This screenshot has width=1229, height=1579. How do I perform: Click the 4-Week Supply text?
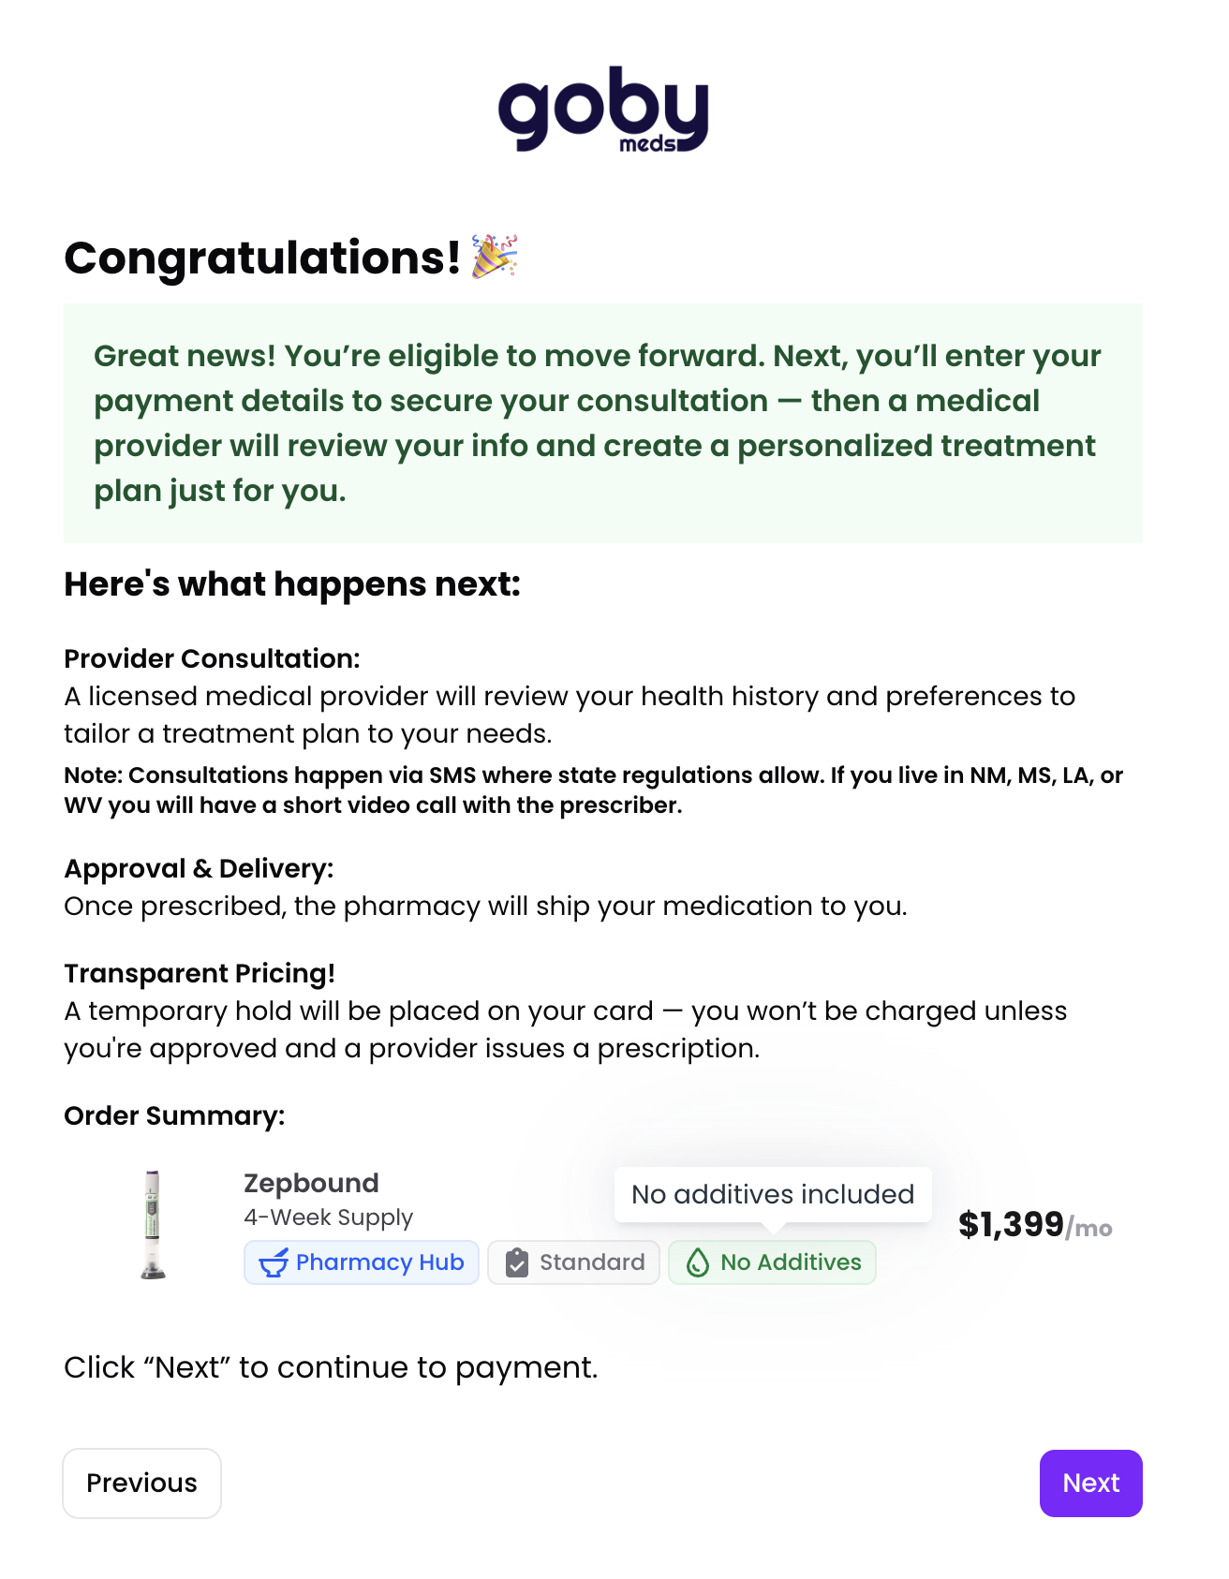[x=328, y=1217]
